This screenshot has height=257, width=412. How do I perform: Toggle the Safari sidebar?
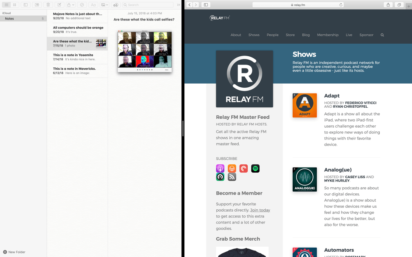point(206,5)
